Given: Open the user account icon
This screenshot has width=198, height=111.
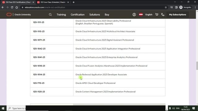Looking at the screenshot, I should pos(134,14).
